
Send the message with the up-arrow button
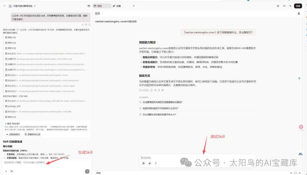click(x=87, y=171)
